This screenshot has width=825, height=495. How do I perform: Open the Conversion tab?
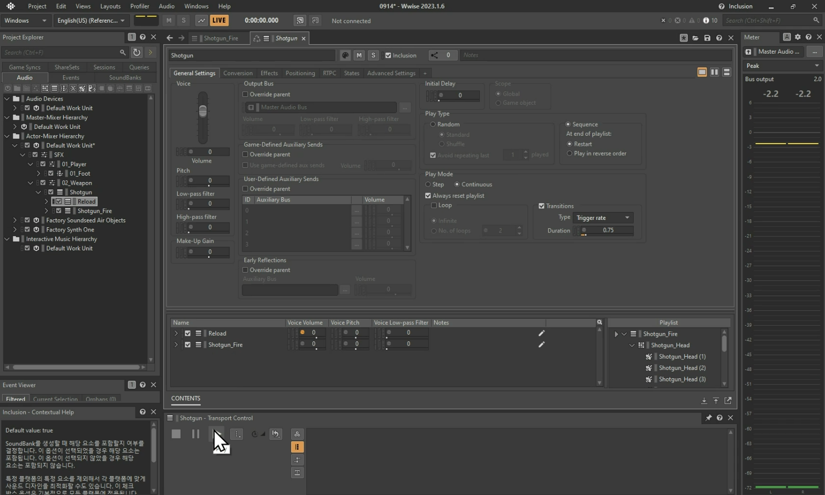[x=238, y=73]
